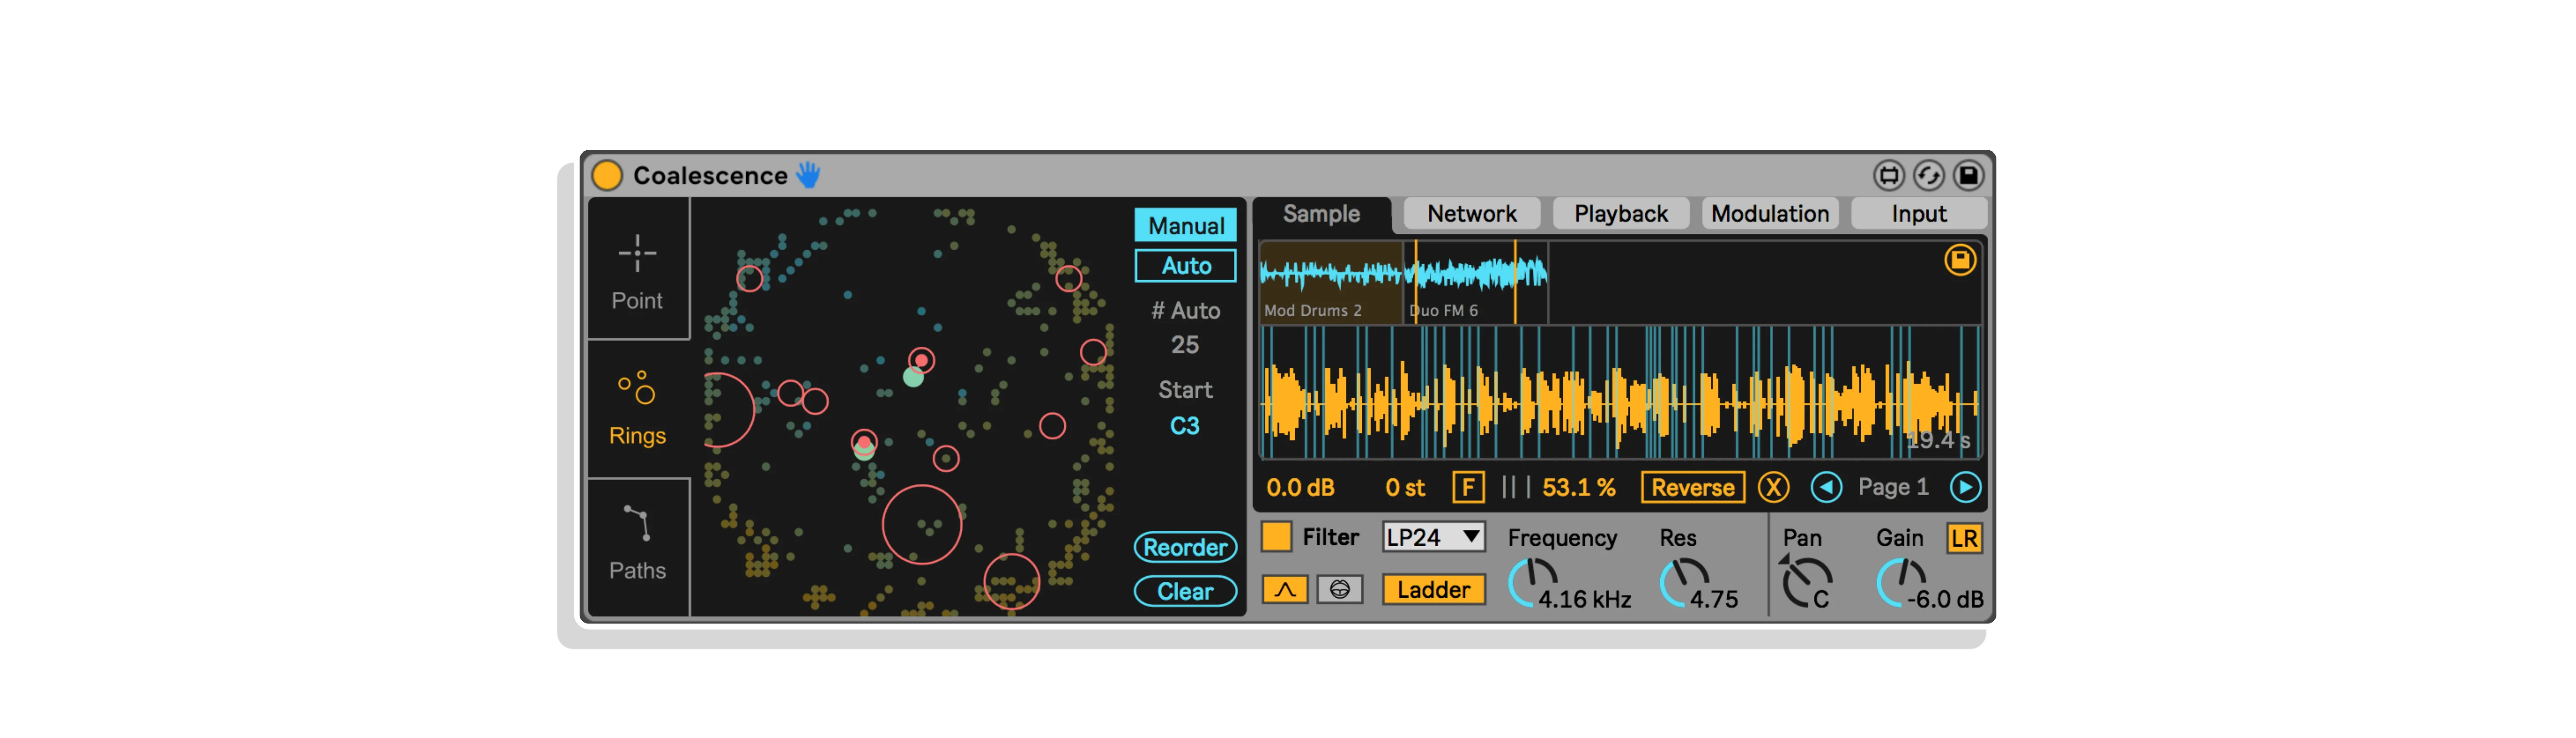The width and height of the screenshot is (2576, 738).
Task: Click the Start note C3 value
Action: pyautogui.click(x=1185, y=426)
